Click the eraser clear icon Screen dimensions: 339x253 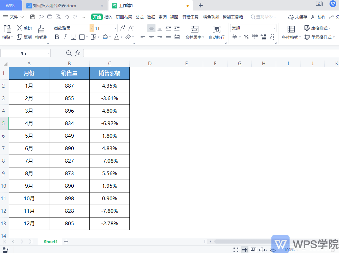[x=128, y=37]
